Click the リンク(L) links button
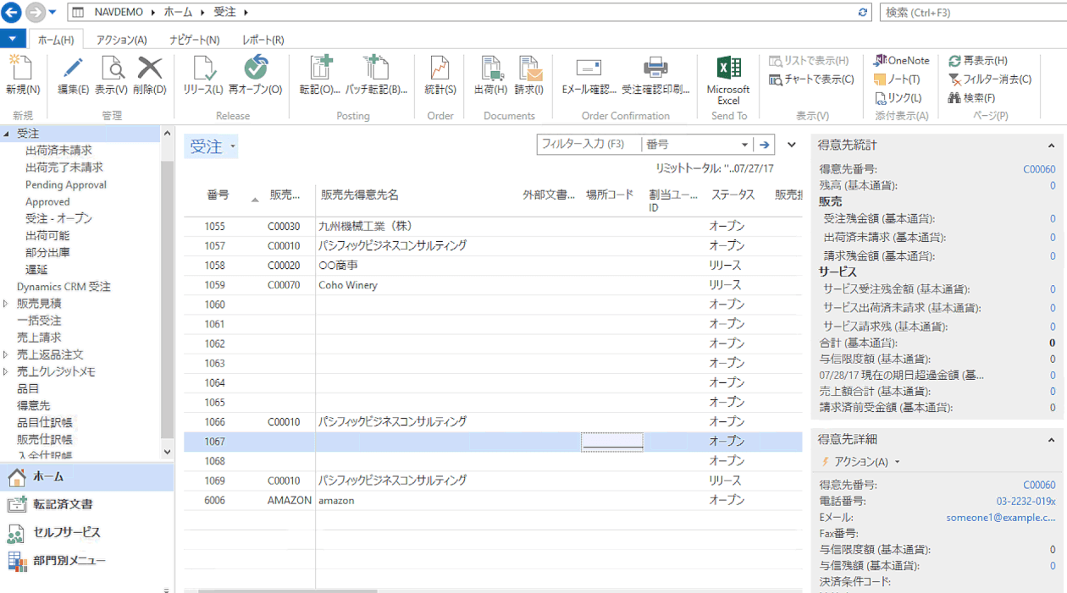1067x593 pixels. tap(898, 98)
